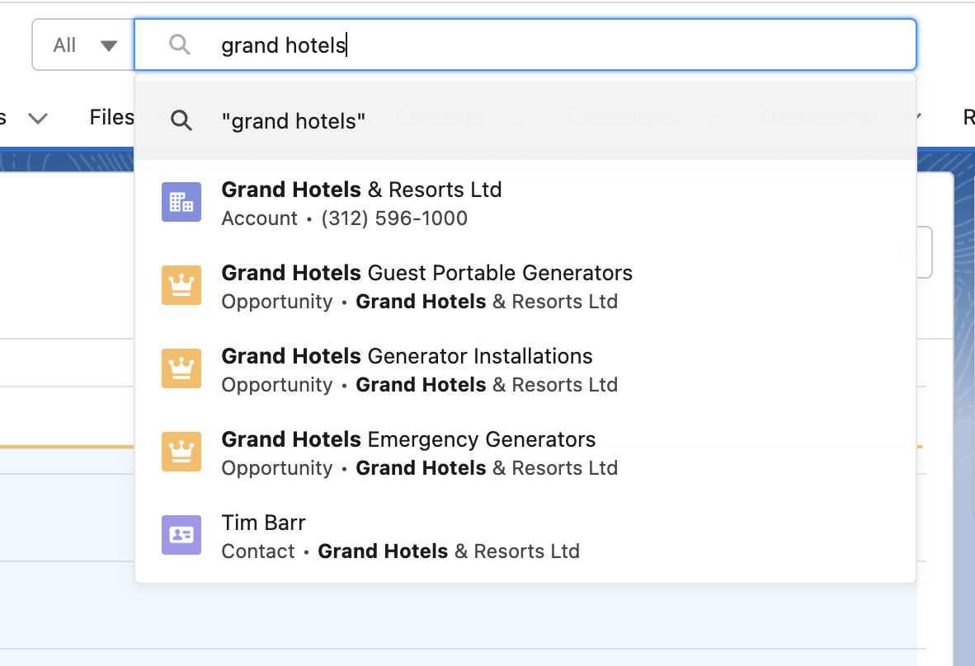Screen dimensions: 975x666
Task: Select the quoted "grand hotels" search suggestion
Action: [x=294, y=121]
